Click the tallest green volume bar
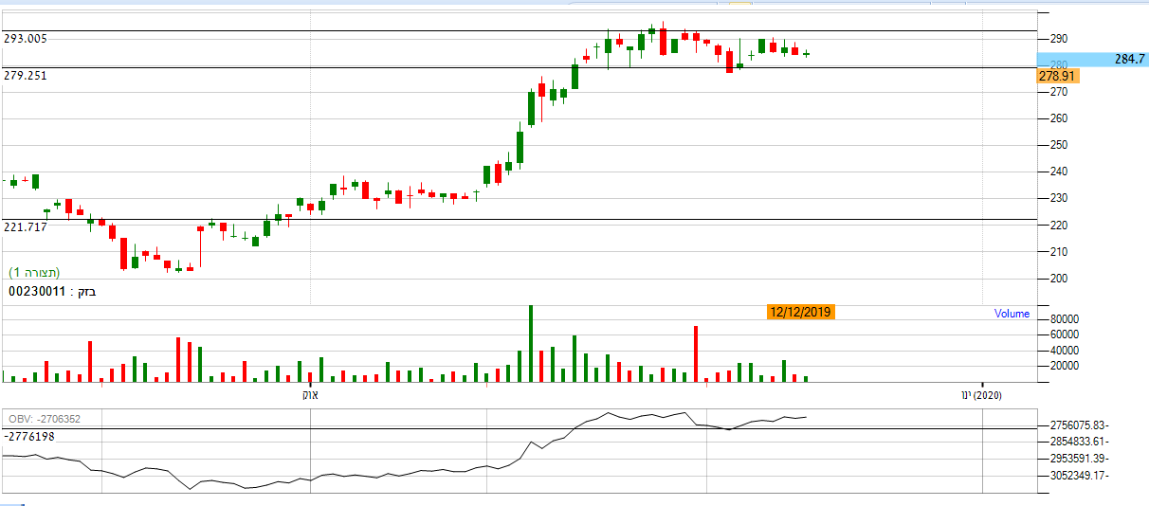The image size is (1149, 506). click(531, 343)
